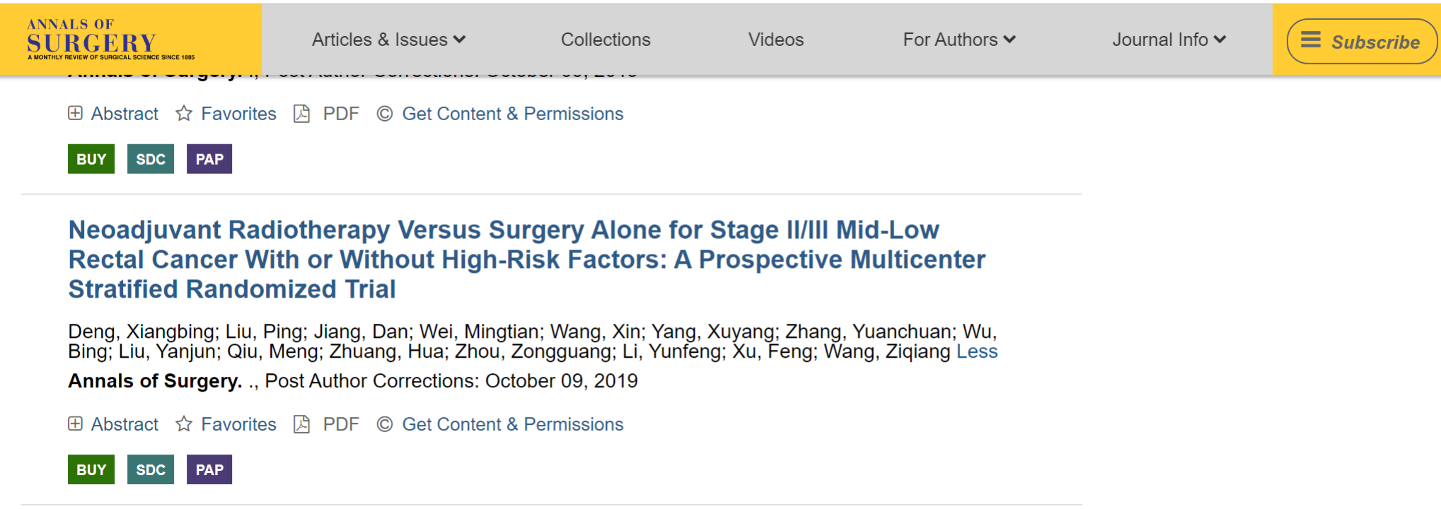Image resolution: width=1441 pixels, height=509 pixels.
Task: Expand the Journal Info dropdown menu
Action: [1169, 40]
